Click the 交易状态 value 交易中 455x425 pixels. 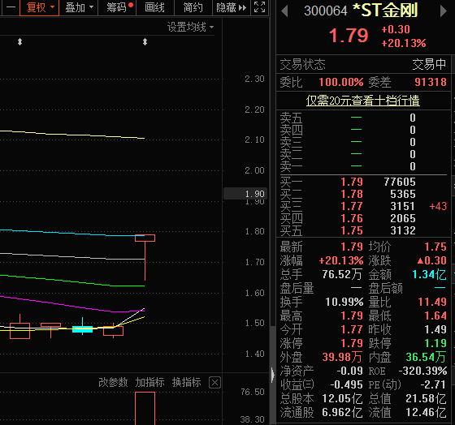click(429, 64)
